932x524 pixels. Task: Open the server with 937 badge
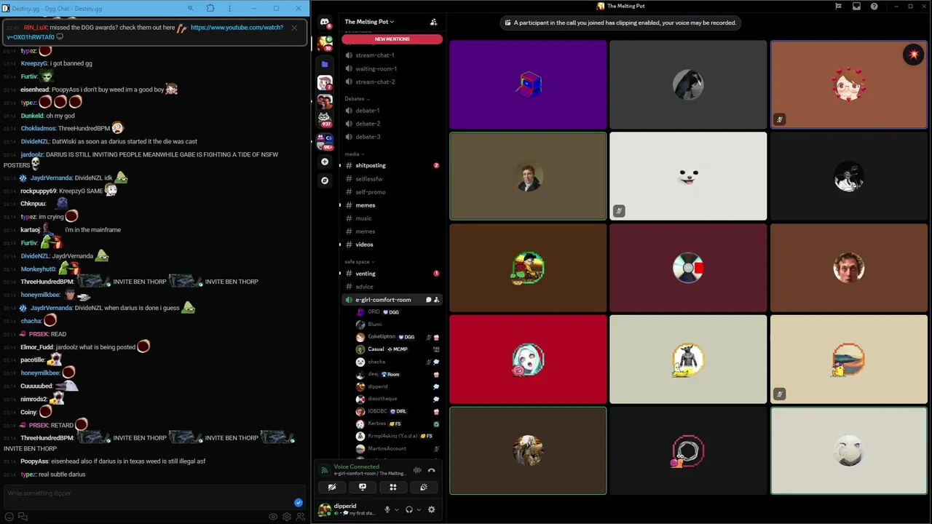coord(325,119)
